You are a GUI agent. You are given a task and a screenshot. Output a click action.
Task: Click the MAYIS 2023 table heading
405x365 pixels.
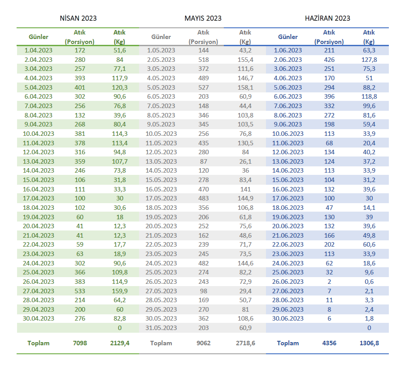203,18
